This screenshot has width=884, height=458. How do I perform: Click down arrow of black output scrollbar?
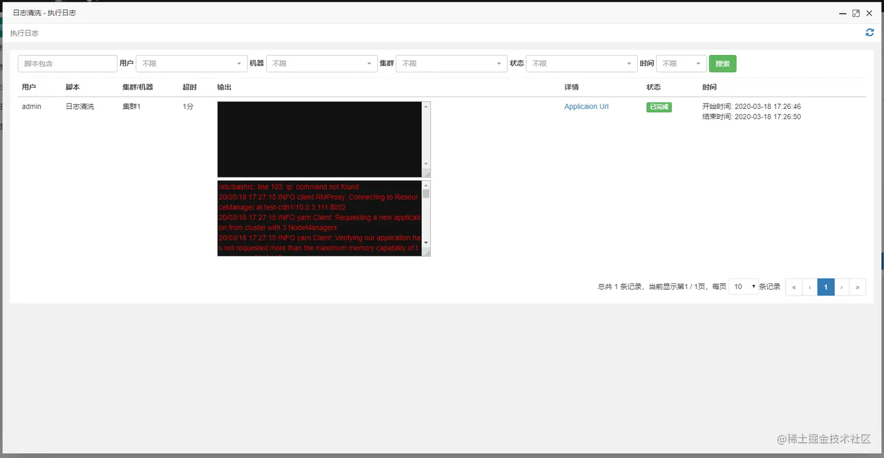(426, 164)
